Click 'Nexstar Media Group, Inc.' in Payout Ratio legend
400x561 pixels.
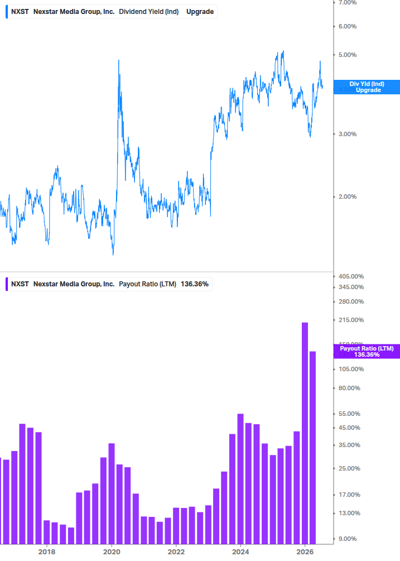74,284
